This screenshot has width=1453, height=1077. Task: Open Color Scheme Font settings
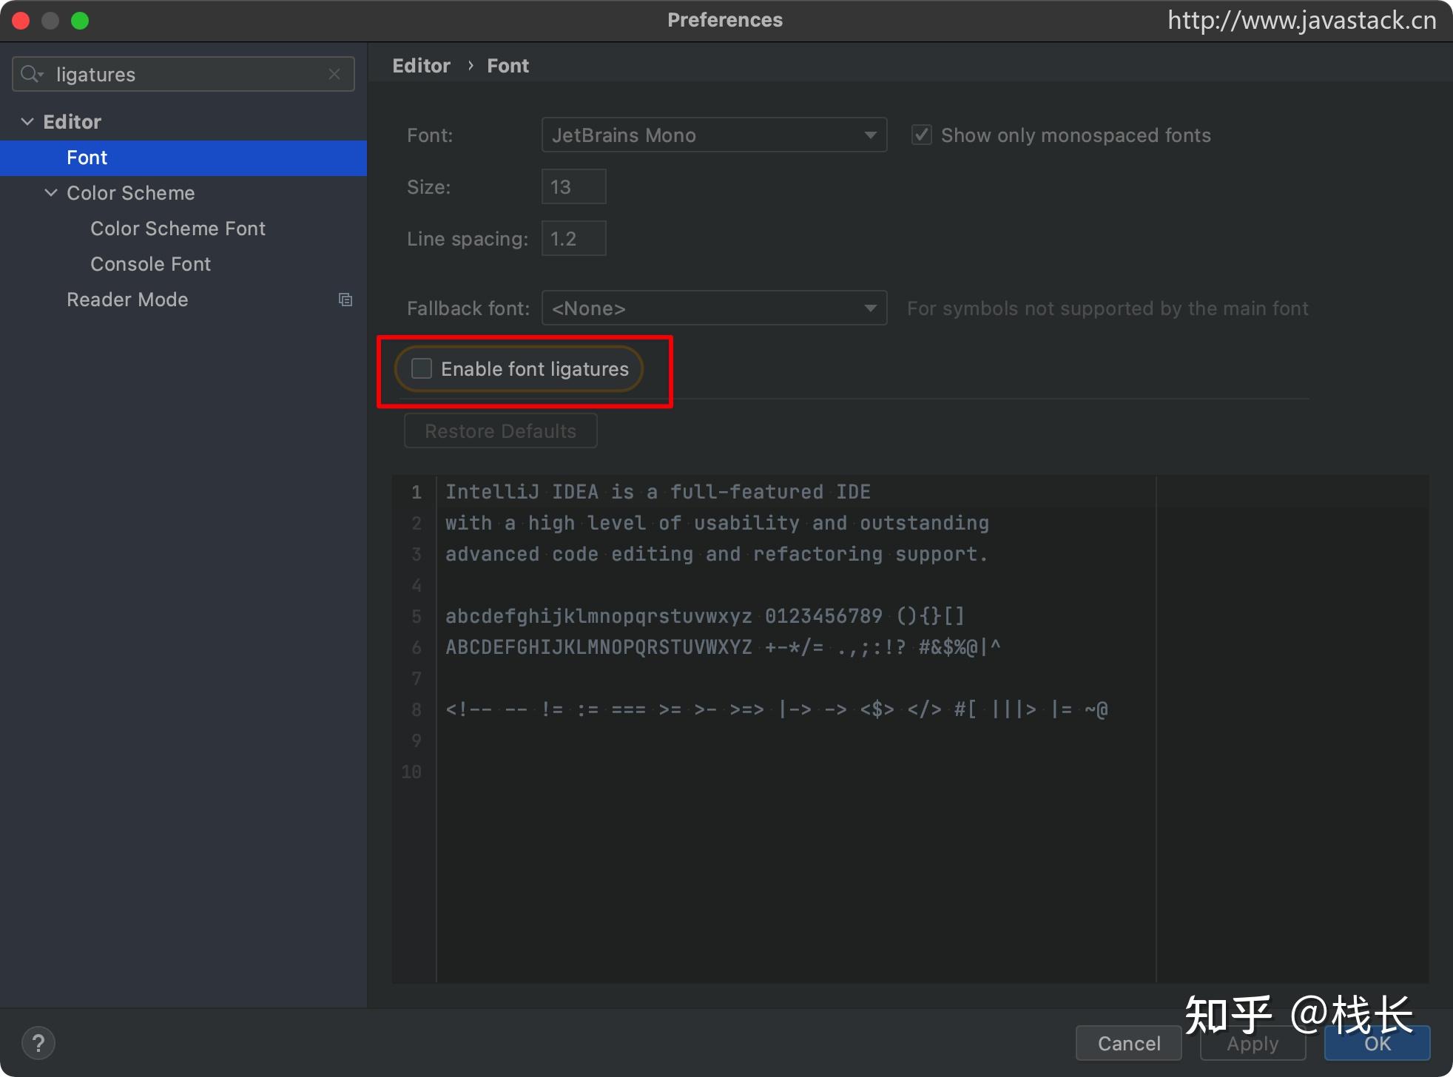click(178, 229)
